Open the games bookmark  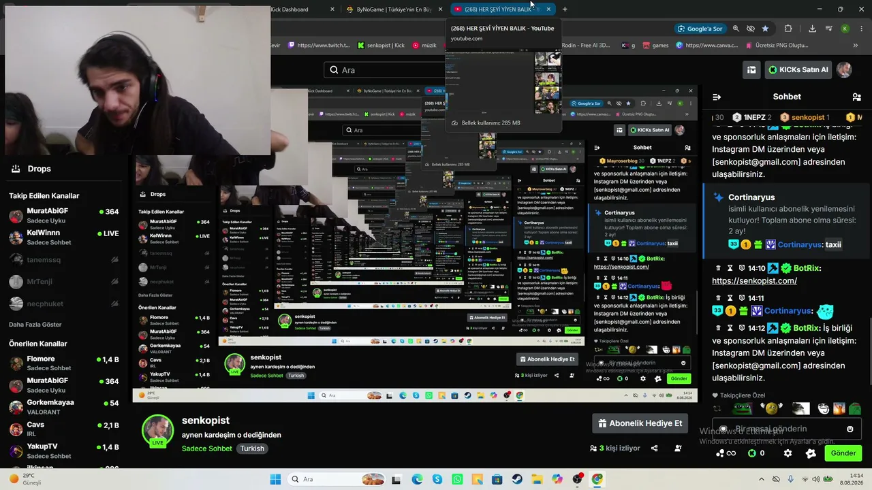pyautogui.click(x=655, y=46)
